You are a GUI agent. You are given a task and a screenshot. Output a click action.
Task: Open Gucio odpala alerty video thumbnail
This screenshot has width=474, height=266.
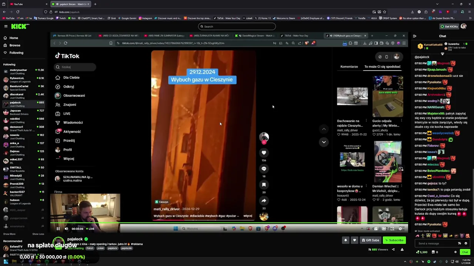point(388,96)
